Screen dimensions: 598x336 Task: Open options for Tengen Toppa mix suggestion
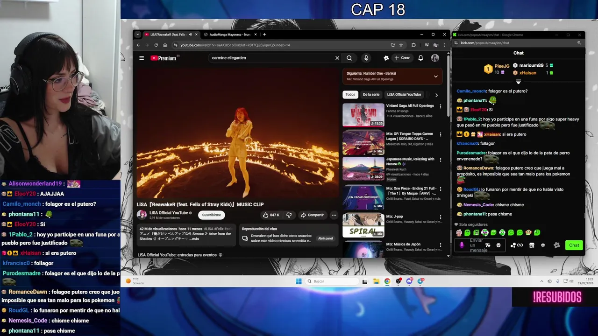440,134
